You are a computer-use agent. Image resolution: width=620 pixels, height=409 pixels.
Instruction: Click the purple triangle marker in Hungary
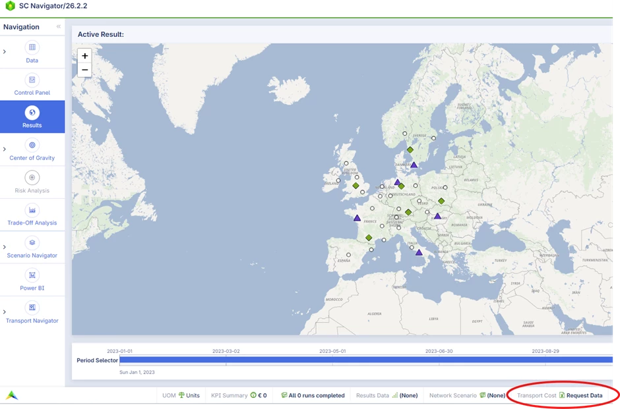pyautogui.click(x=437, y=216)
